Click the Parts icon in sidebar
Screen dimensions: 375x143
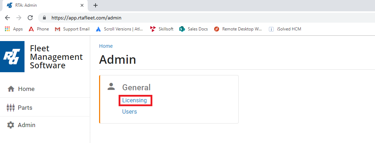(x=11, y=108)
